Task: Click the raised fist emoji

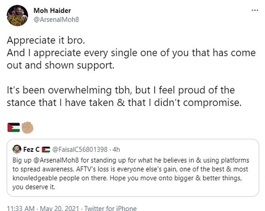Action: [28, 127]
